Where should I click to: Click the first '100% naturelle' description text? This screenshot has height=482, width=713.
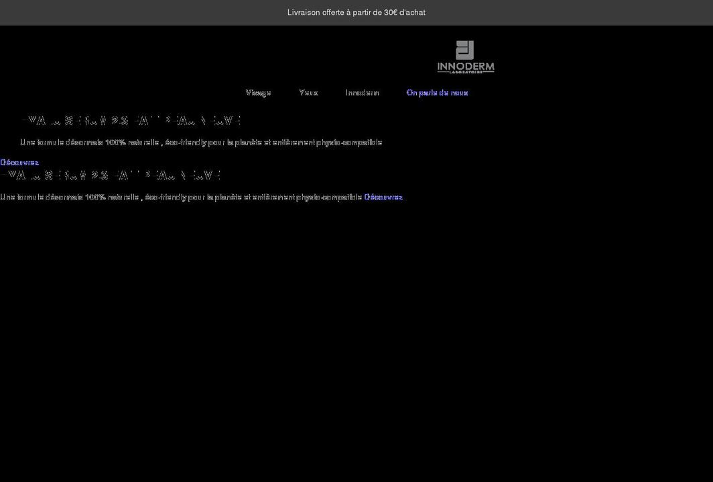pos(201,142)
